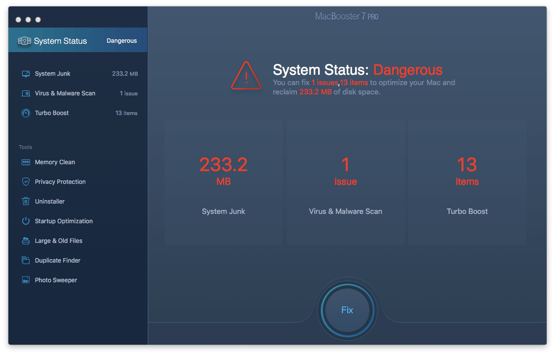Click the '1 issue' value in sidebar
The image size is (555, 355).
[x=129, y=93]
